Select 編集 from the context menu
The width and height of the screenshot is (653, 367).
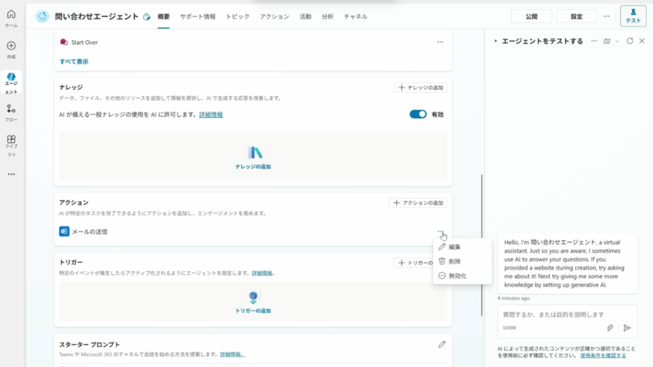[454, 247]
